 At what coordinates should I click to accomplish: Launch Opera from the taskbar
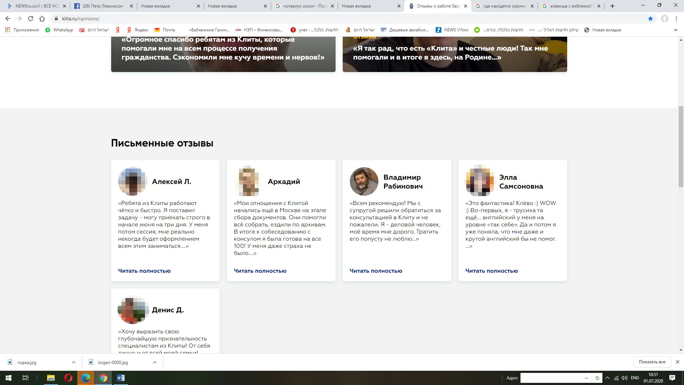(x=68, y=378)
